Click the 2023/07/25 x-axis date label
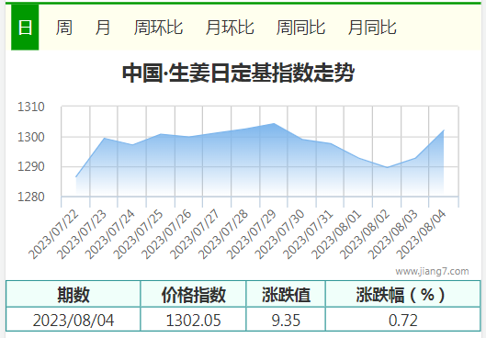Screen dimensions: 486x338 click(x=138, y=234)
